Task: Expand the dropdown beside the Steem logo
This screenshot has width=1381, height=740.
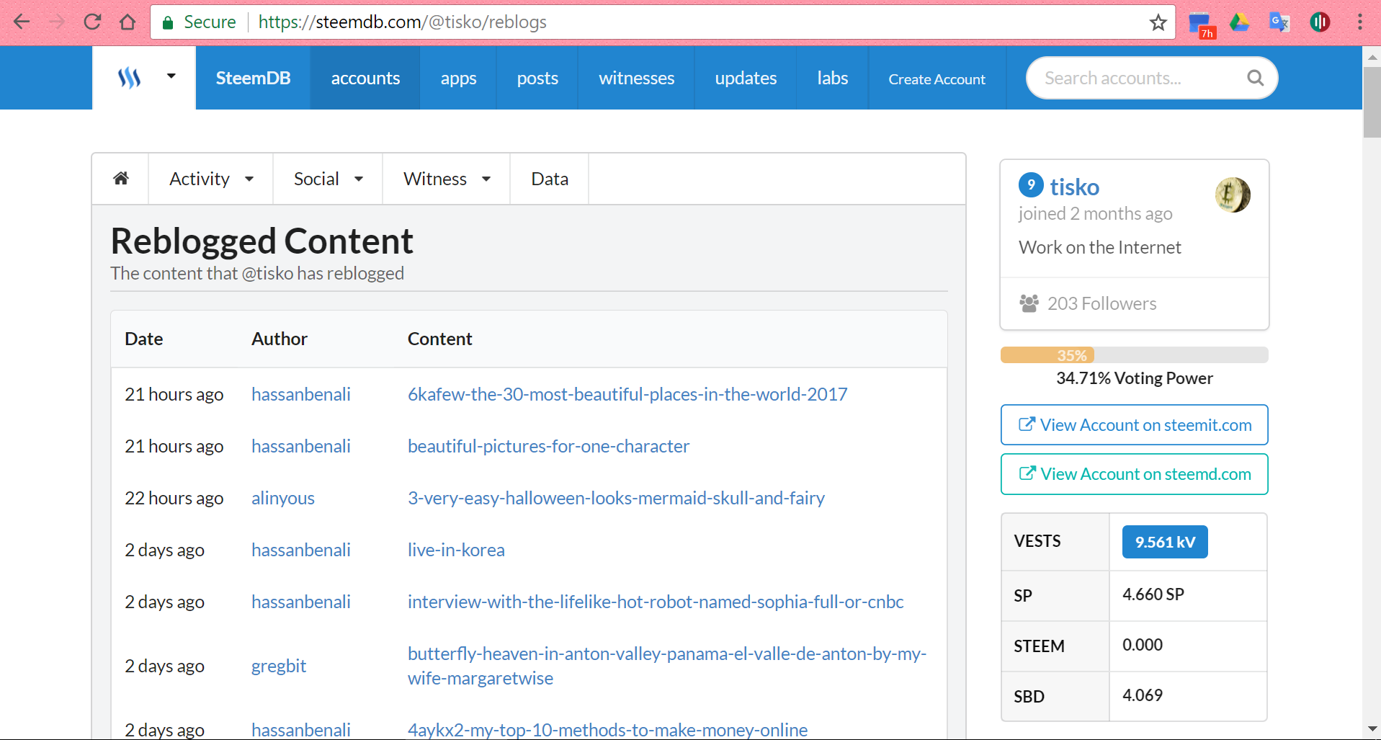Action: click(x=171, y=76)
